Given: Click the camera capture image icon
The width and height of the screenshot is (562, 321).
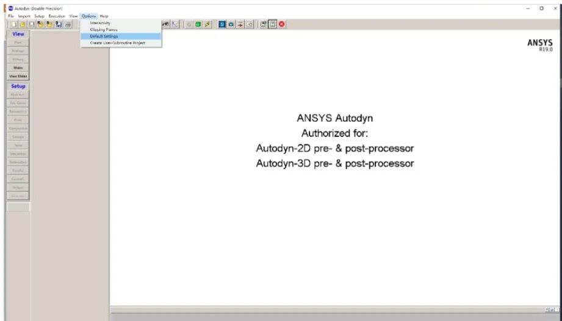Looking at the screenshot, I should 231,24.
